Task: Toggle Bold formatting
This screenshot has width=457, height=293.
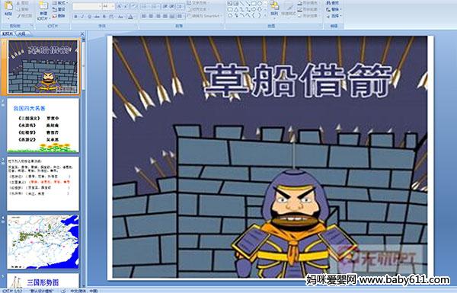Action: coord(75,17)
